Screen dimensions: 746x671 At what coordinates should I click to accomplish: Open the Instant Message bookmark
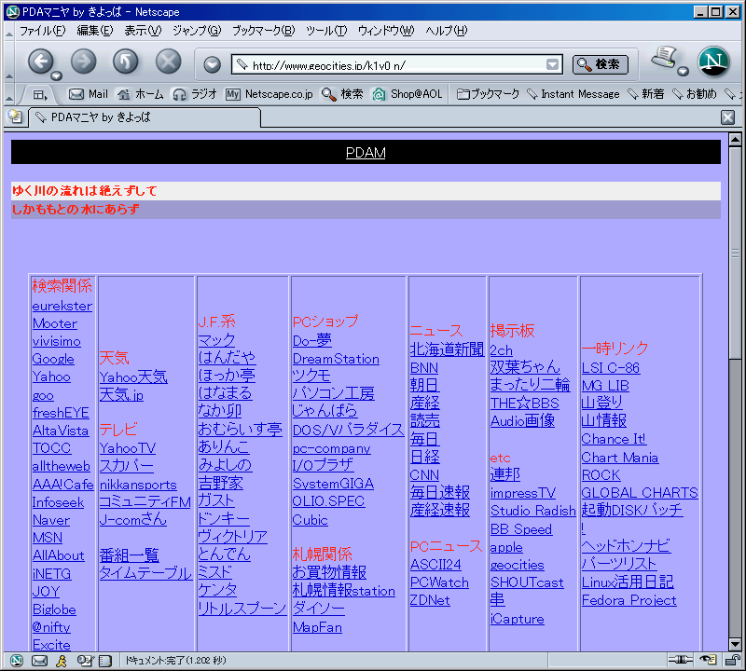click(x=573, y=94)
